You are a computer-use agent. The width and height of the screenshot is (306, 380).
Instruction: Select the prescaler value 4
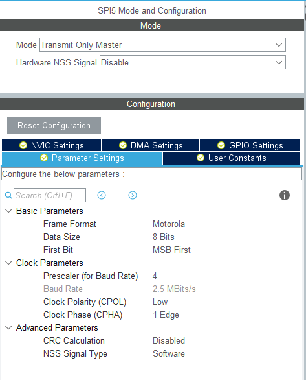(x=155, y=276)
